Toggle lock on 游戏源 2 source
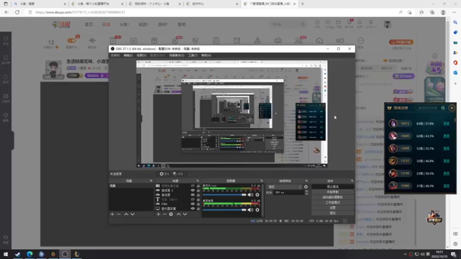The height and width of the screenshot is (259, 461). (x=198, y=191)
